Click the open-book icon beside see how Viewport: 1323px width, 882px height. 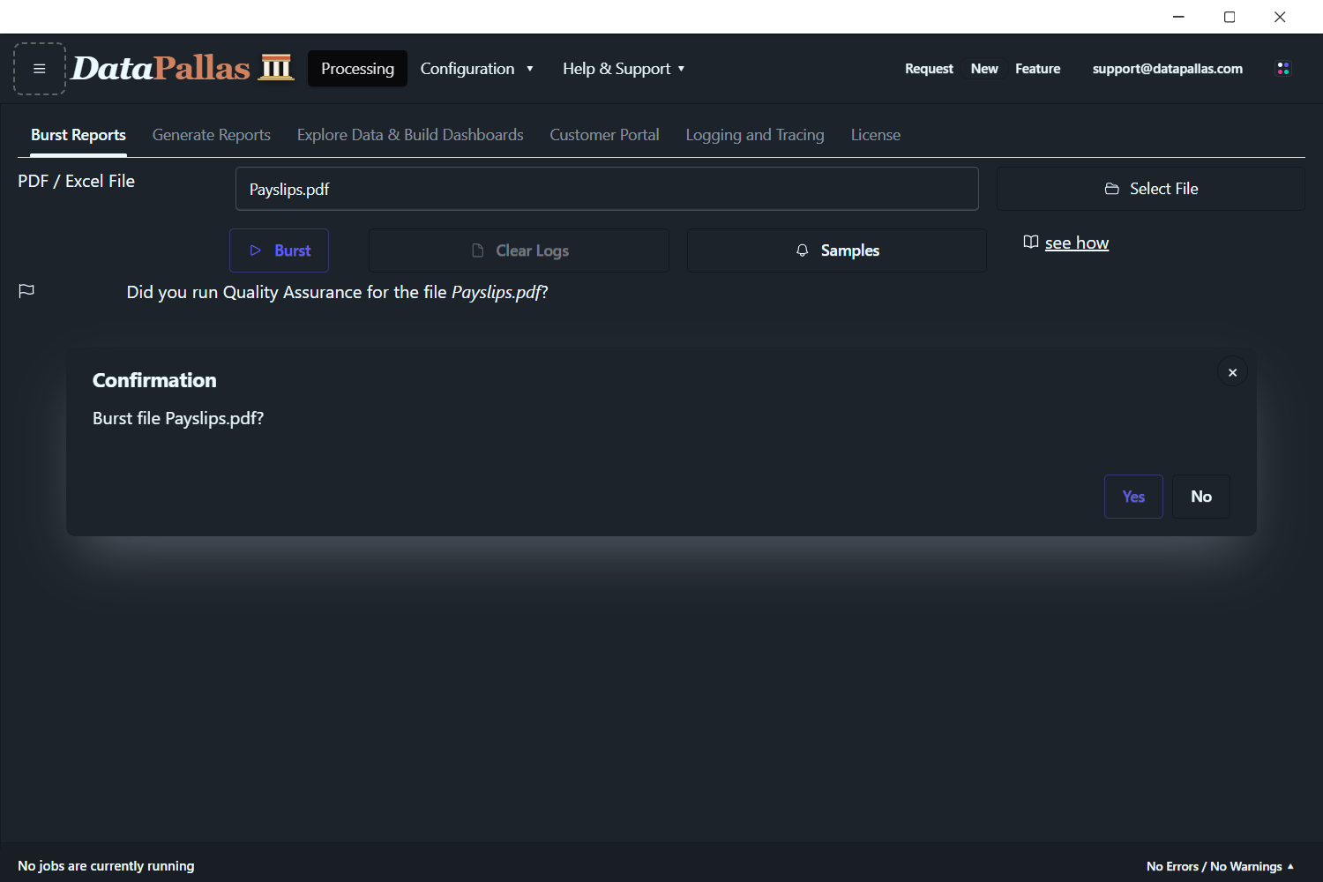(1030, 242)
